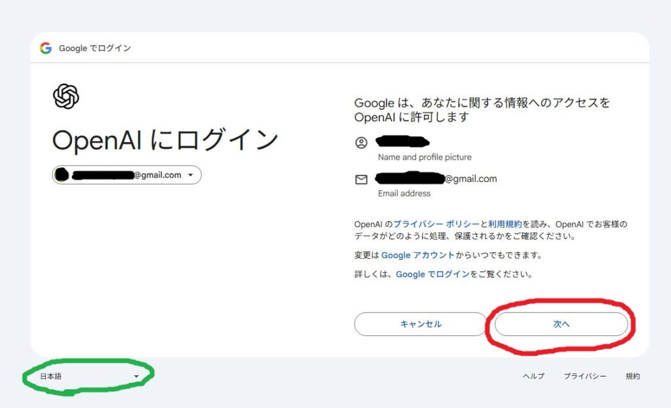Click the "Name and profile picture" text
The image size is (671, 408).
pyautogui.click(x=425, y=157)
